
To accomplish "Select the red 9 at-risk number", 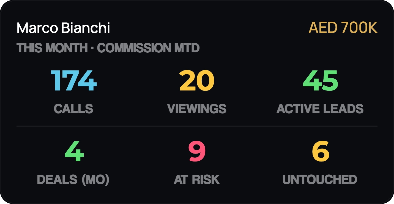I will point(197,151).
